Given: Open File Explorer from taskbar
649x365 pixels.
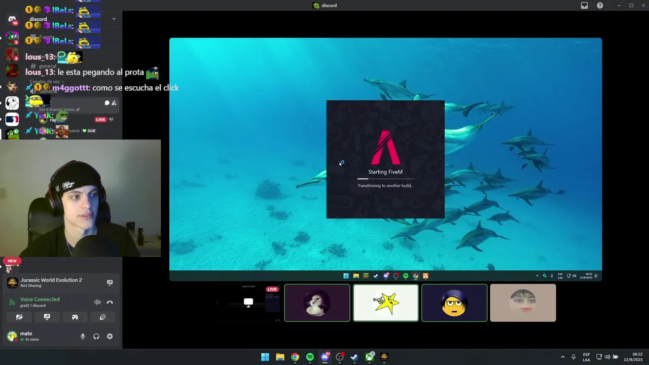Looking at the screenshot, I should pos(280,357).
